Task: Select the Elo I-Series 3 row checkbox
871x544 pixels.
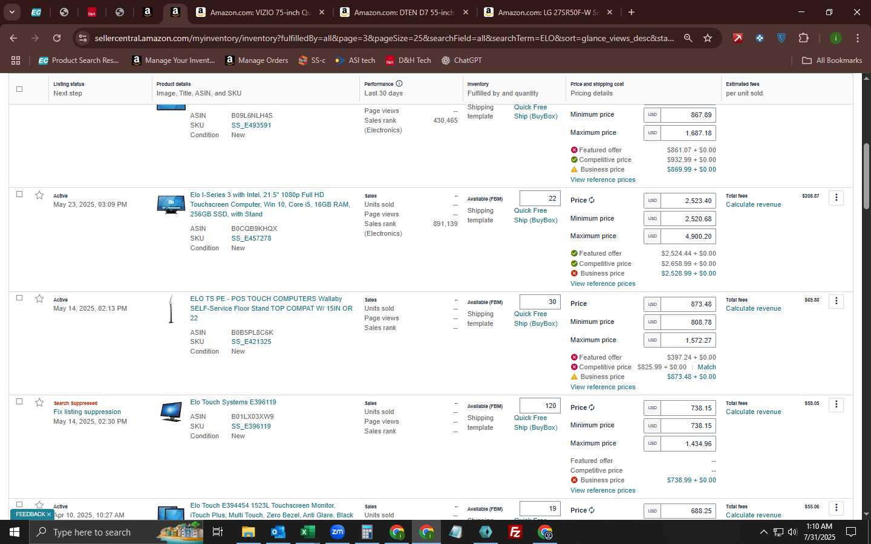Action: tap(19, 194)
